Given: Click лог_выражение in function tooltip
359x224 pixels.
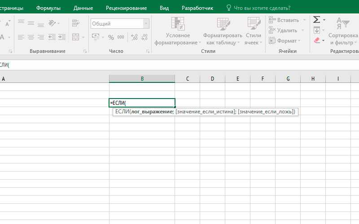Looking at the screenshot, I should 152,112.
